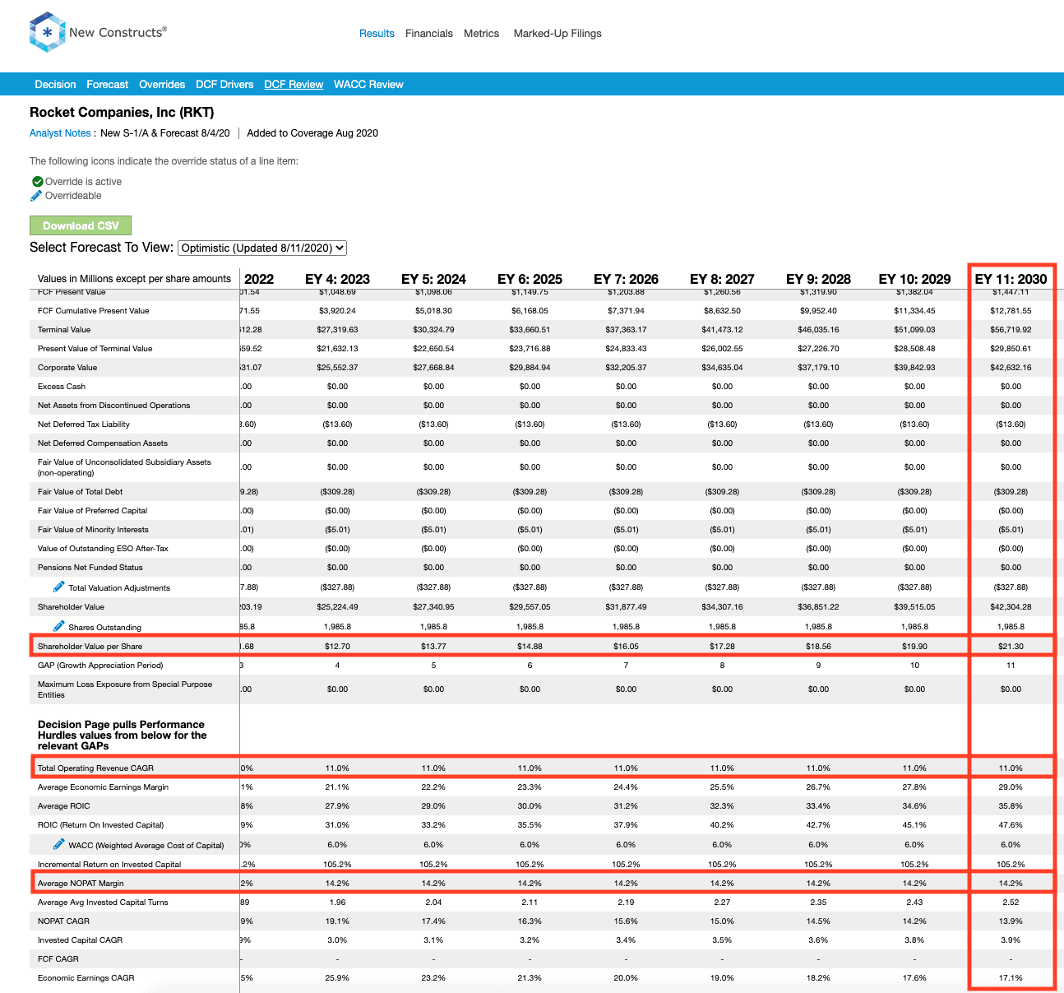Viewport: 1064px width, 993px height.
Task: Click the Net Deferred Tax Liability label
Action: [84, 425]
